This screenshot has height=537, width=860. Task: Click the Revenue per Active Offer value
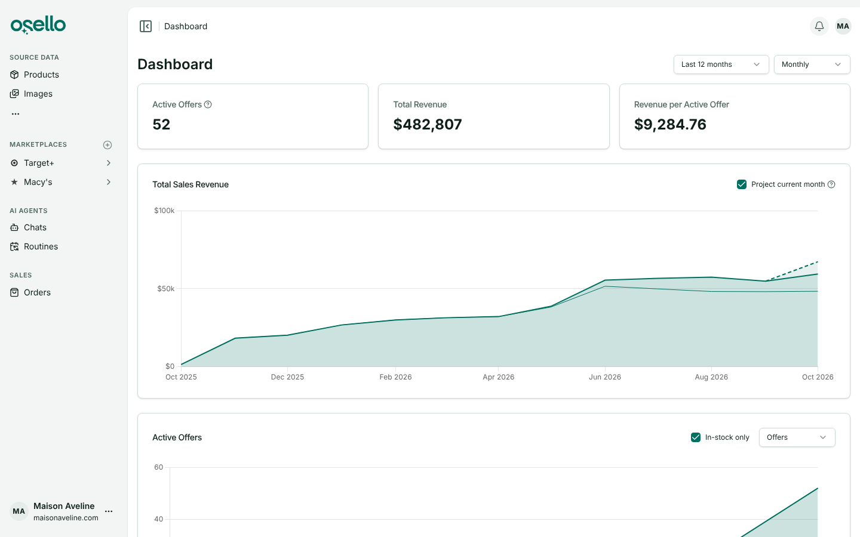[x=670, y=124]
